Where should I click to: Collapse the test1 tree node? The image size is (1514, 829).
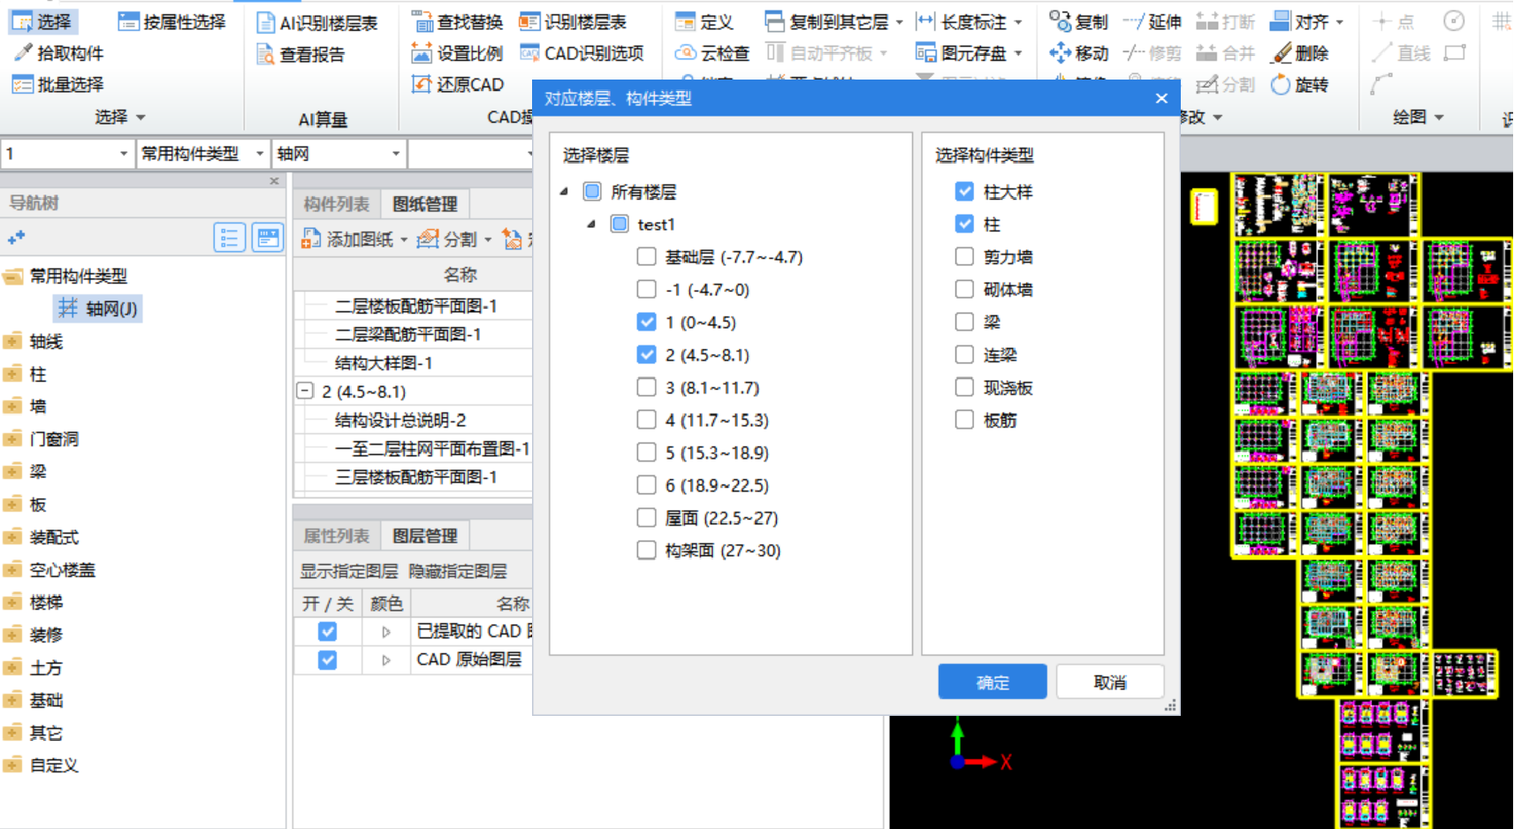[x=591, y=224]
